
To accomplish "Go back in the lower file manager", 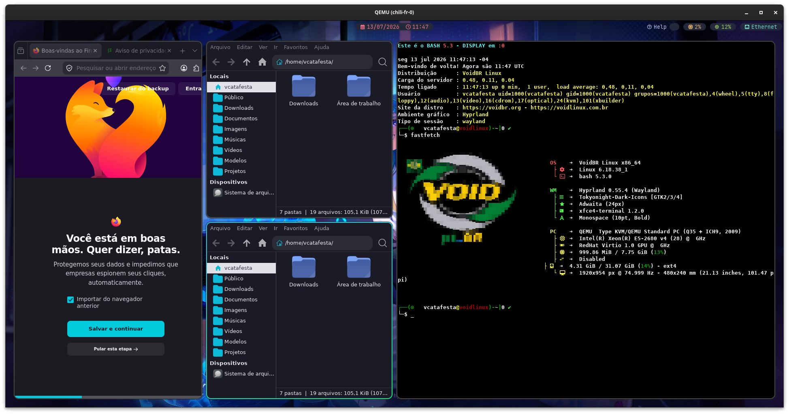I will [x=216, y=243].
